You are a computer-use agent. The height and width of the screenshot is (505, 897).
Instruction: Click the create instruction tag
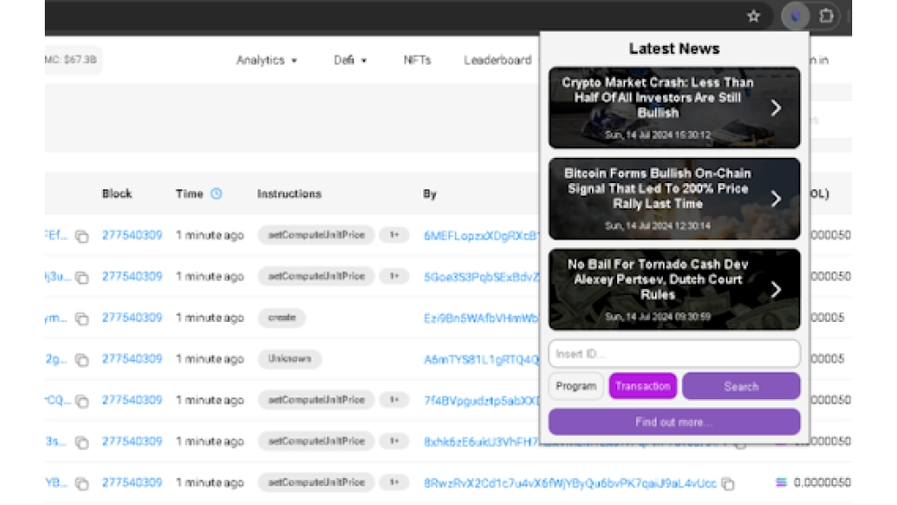point(282,318)
